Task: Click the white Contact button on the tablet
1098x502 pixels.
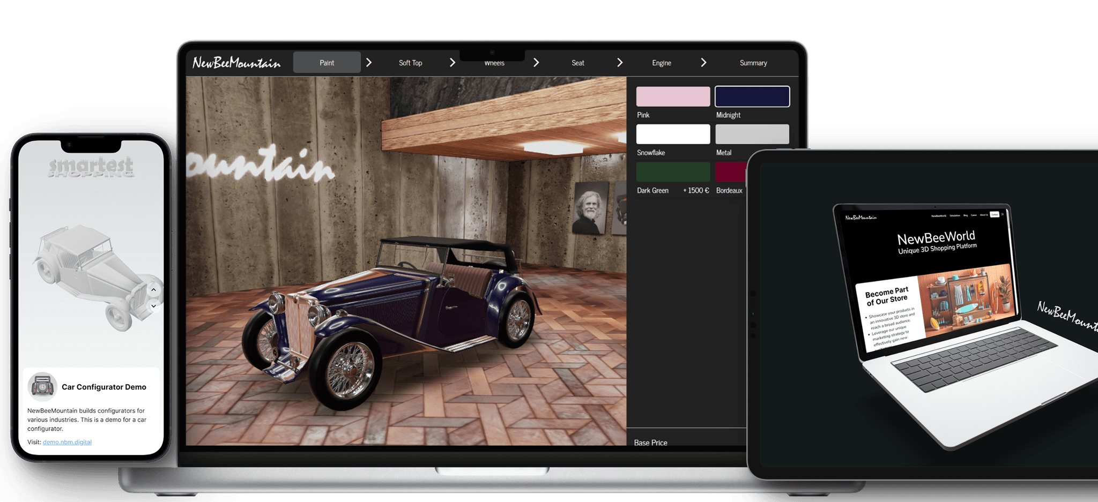Action: 995,214
